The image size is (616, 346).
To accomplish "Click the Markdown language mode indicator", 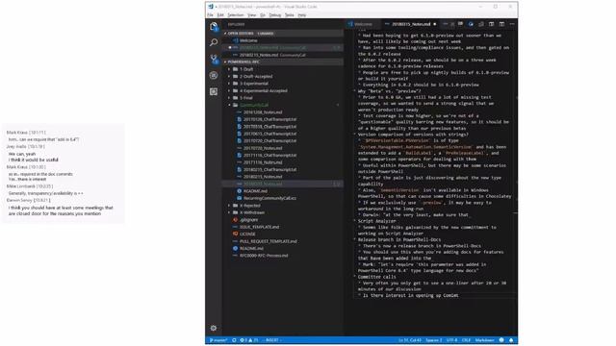I will 485,340.
